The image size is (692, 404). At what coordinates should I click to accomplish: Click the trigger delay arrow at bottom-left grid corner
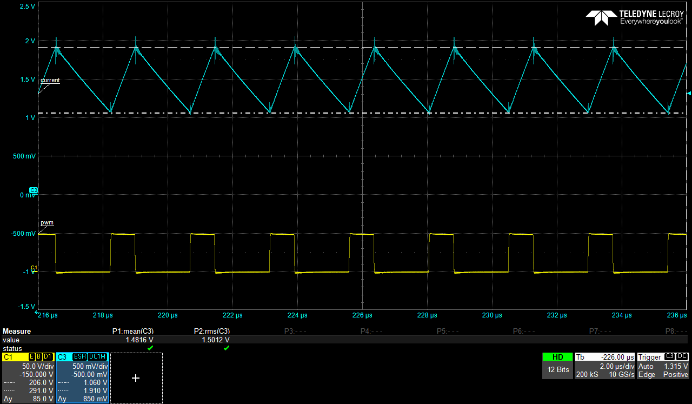(37, 312)
